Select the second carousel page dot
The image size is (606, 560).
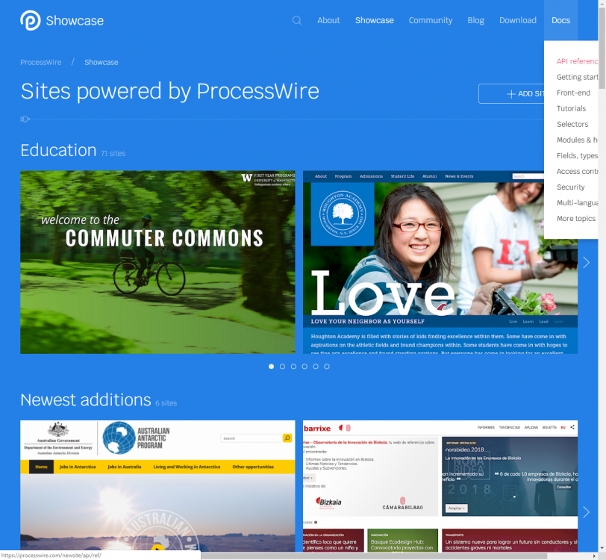(x=283, y=367)
